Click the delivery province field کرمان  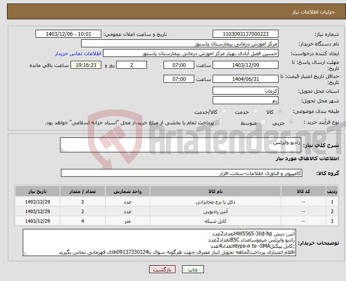(246, 91)
